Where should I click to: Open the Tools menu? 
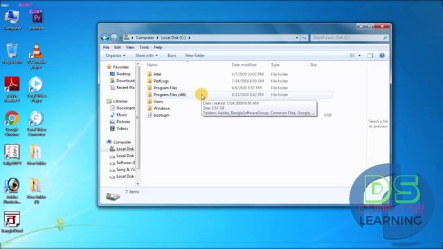[x=144, y=48]
